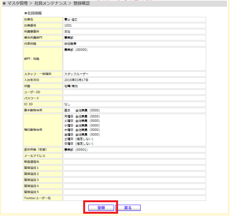The image size is (230, 216).
Task: Click the 入社年月日 date value
Action: [x=76, y=80]
